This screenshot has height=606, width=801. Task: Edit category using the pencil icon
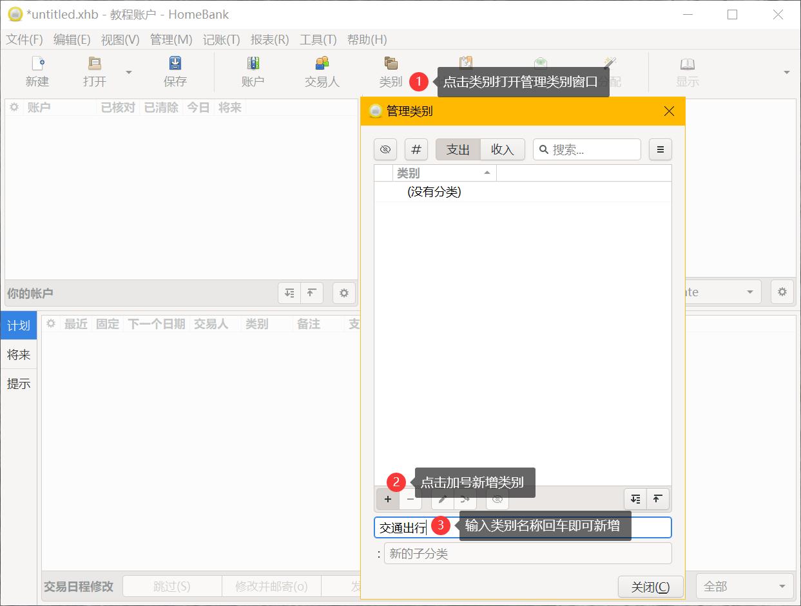[x=442, y=499]
